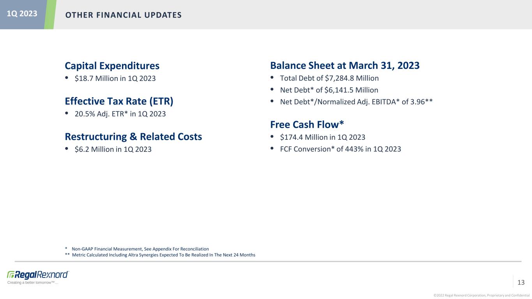Image resolution: width=532 pixels, height=299 pixels.
Task: Select the $174.4 Million free cash flow bullet
Action: [x=323, y=137]
